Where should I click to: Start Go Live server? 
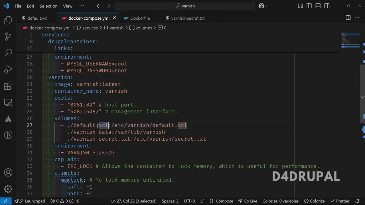248,201
